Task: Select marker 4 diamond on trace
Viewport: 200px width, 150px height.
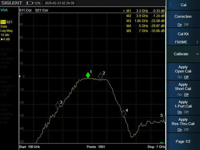Action: (123, 114)
